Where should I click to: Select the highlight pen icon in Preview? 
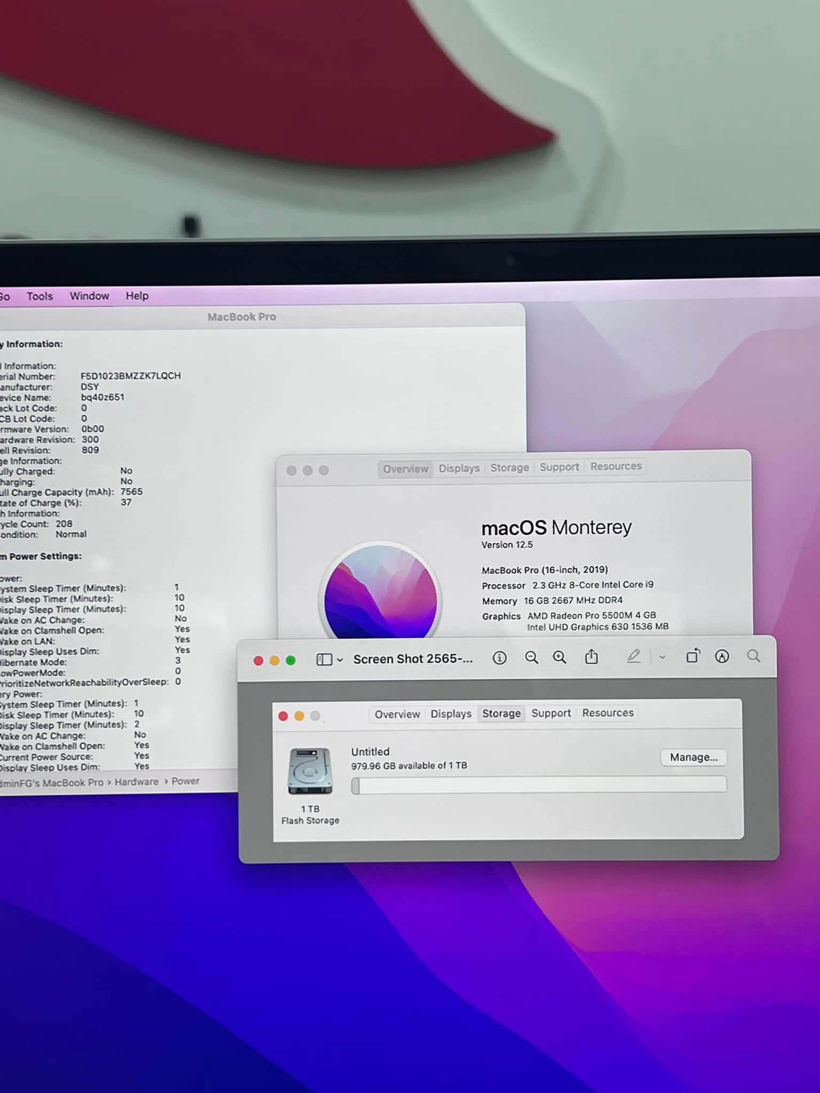(x=634, y=656)
